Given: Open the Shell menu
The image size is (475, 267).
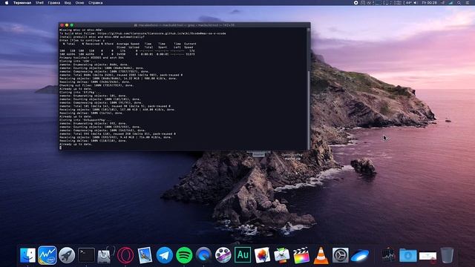Looking at the screenshot, I should [39, 3].
